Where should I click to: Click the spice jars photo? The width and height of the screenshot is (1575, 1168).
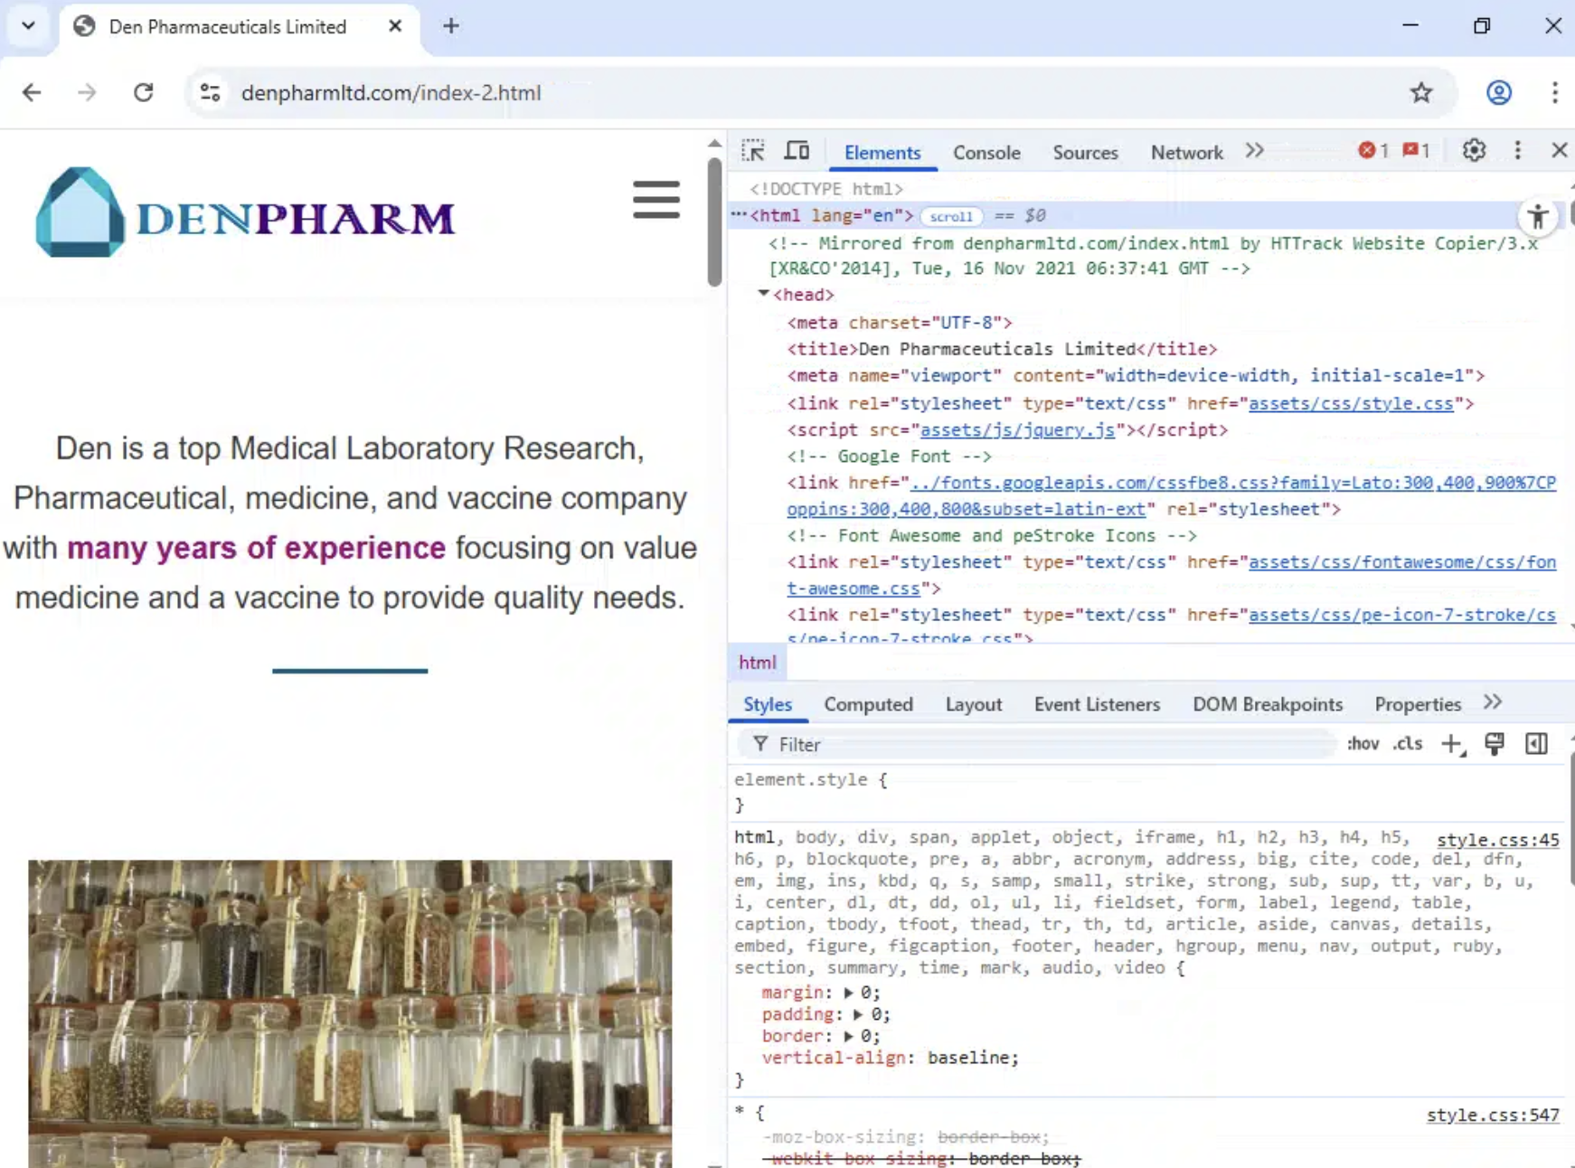[x=350, y=1013]
